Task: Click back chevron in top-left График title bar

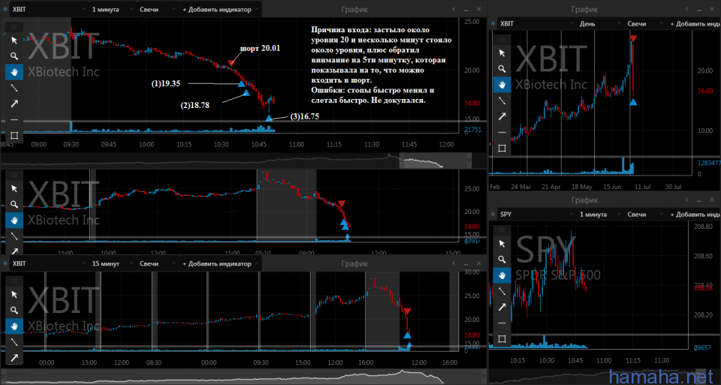Action: click(454, 9)
